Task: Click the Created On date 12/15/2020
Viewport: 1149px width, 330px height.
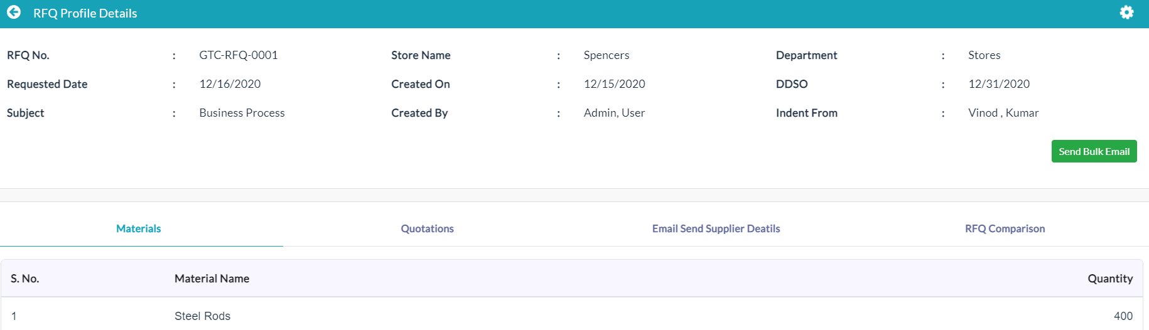Action: 615,84
